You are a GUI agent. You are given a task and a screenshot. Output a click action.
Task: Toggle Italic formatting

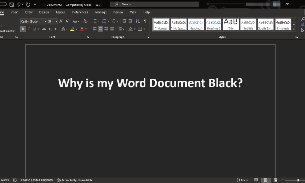coord(29,29)
